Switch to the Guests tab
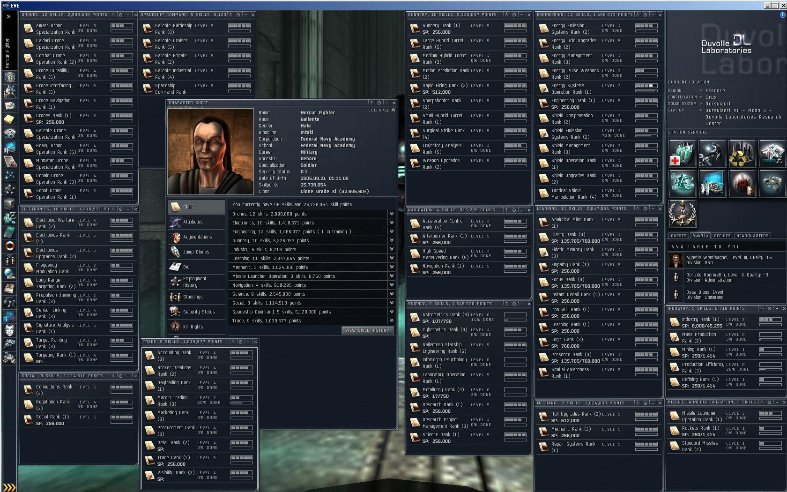This screenshot has height=492, width=787. 678,236
